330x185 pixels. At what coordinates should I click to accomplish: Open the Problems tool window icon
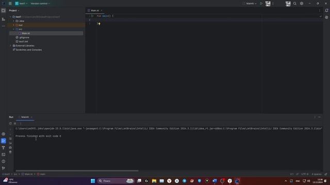pyautogui.click(x=4, y=161)
